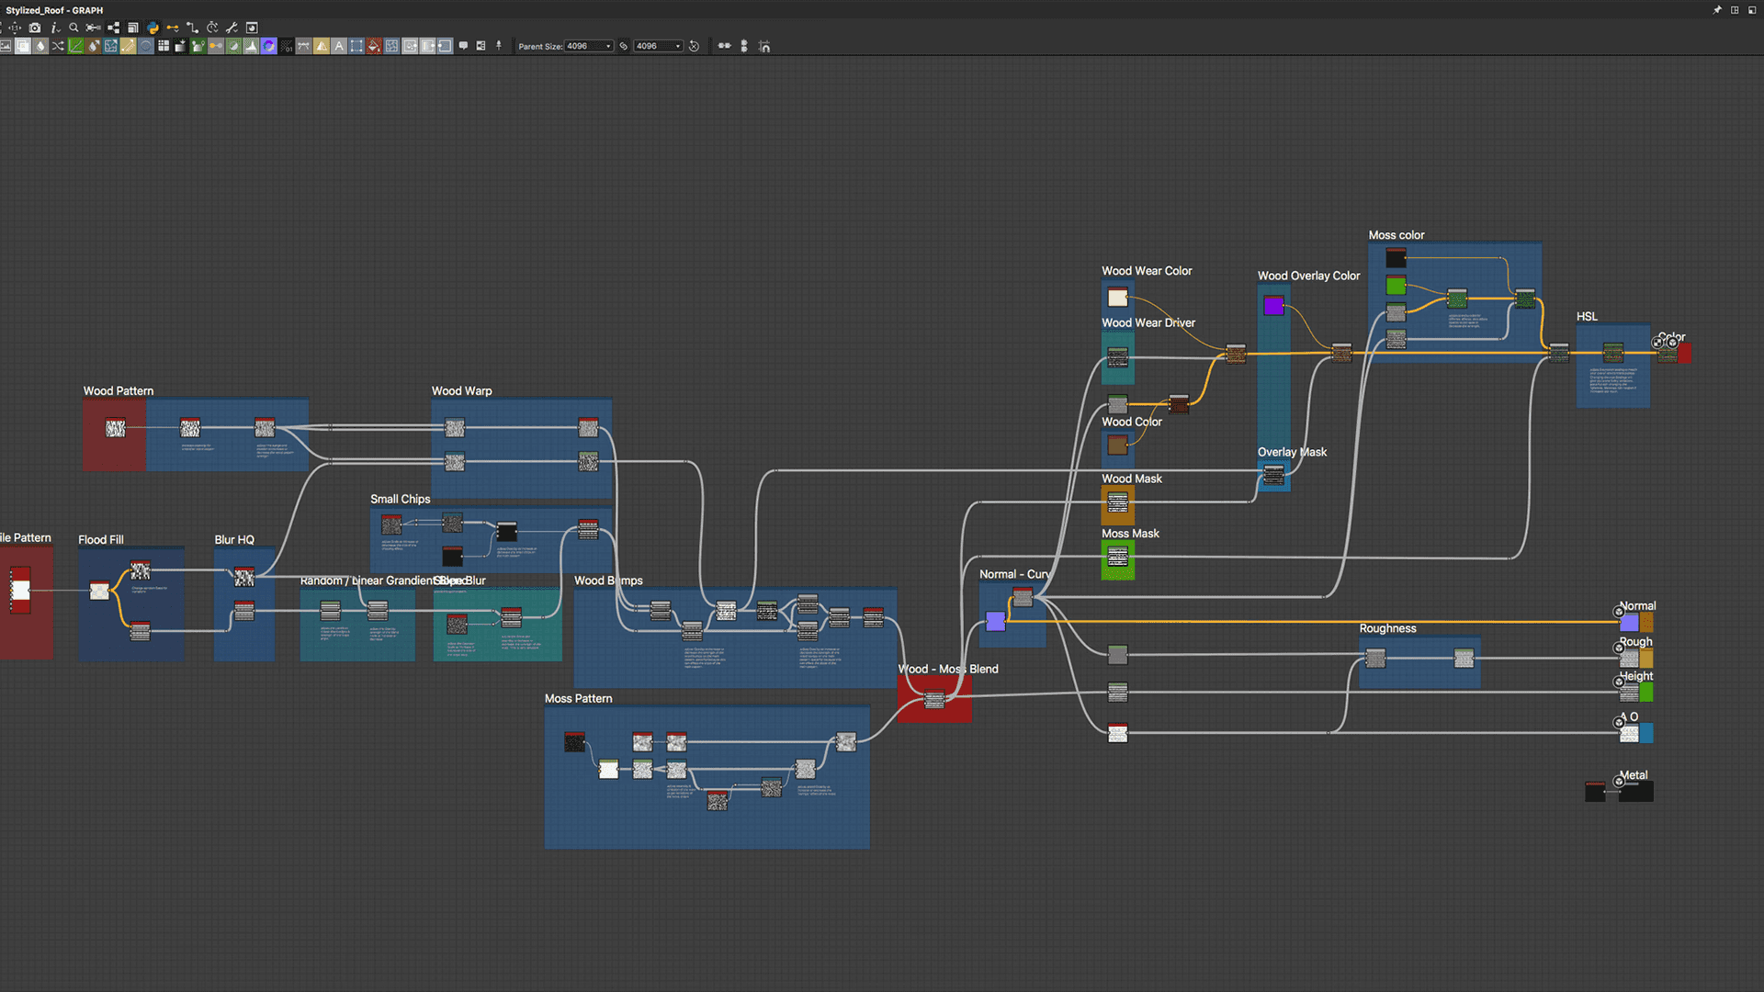Click the comment bubble icon

pyautogui.click(x=463, y=46)
